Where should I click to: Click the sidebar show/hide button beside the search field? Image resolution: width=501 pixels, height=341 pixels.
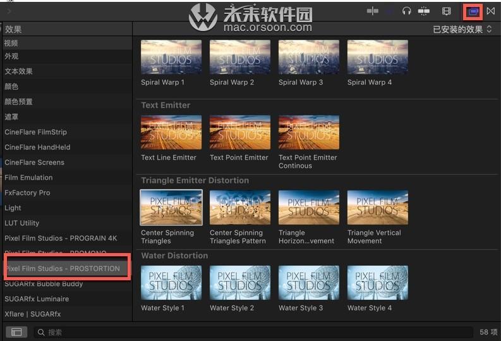(16, 332)
